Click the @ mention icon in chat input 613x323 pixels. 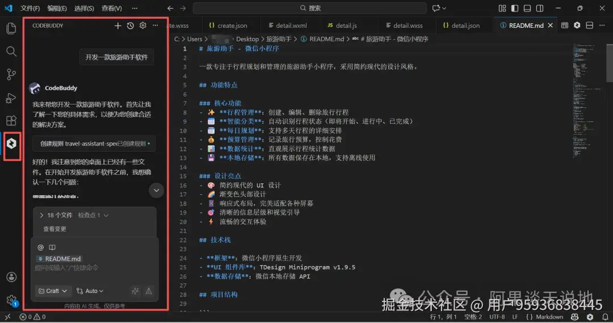click(x=40, y=247)
